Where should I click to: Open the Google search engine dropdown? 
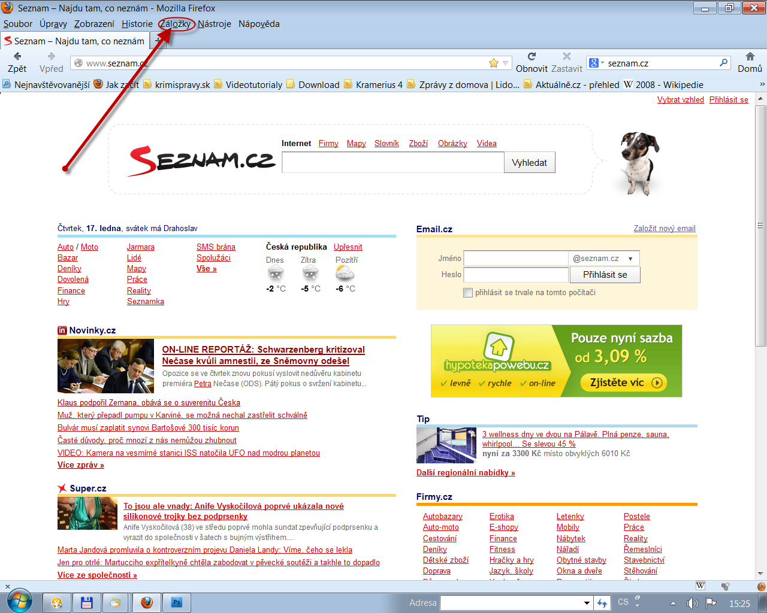597,63
